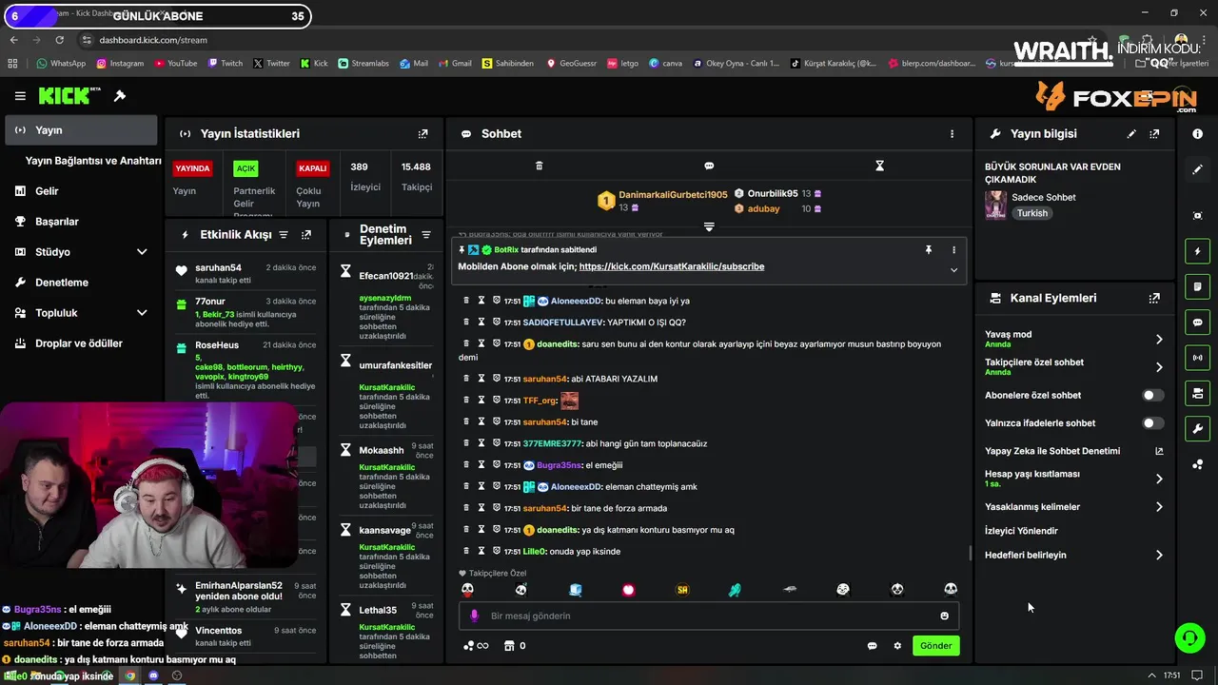Pop out the Yayın İstatistikleri panel
1218x685 pixels.
coord(423,134)
